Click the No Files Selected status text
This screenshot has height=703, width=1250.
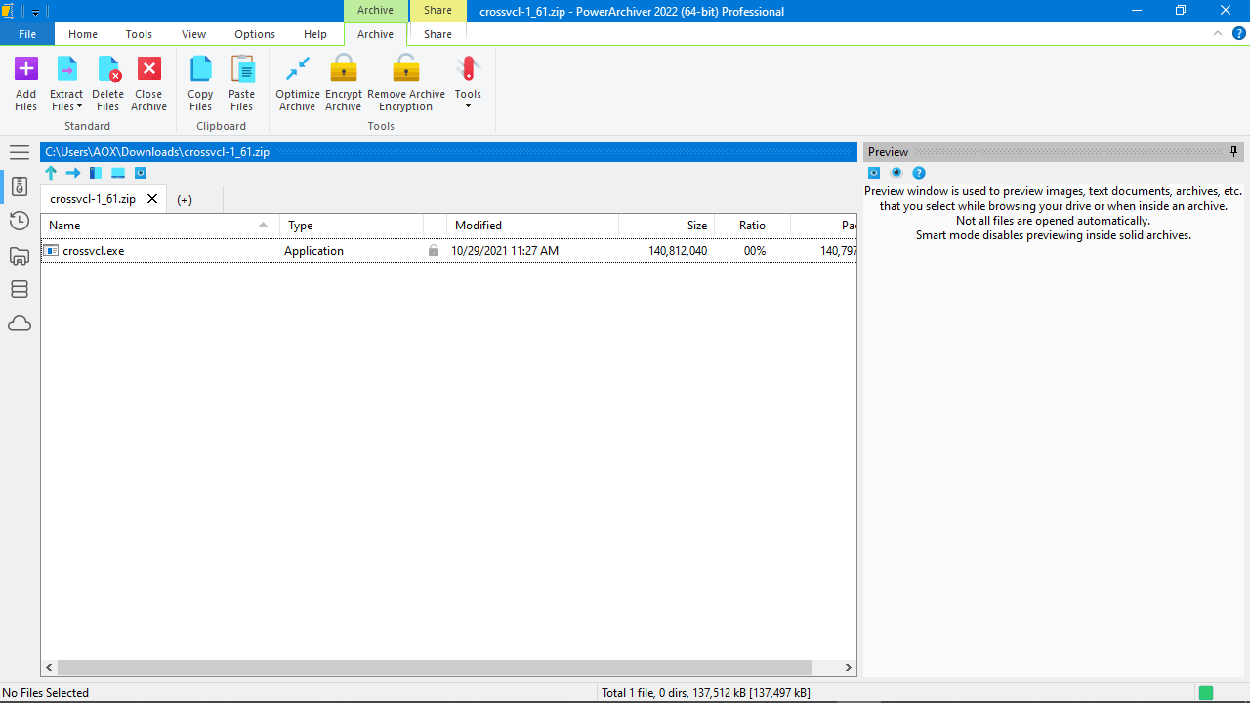coord(46,693)
